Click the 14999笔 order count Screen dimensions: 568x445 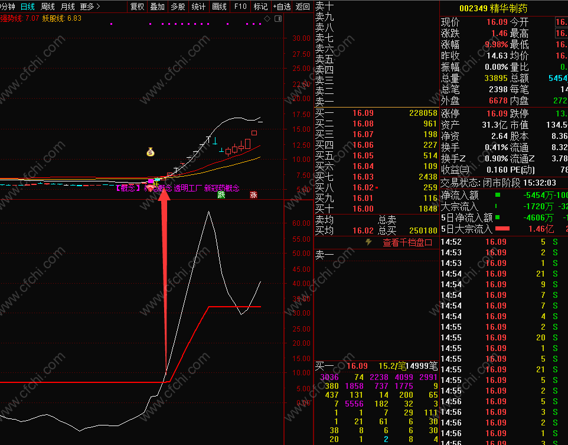[422, 366]
